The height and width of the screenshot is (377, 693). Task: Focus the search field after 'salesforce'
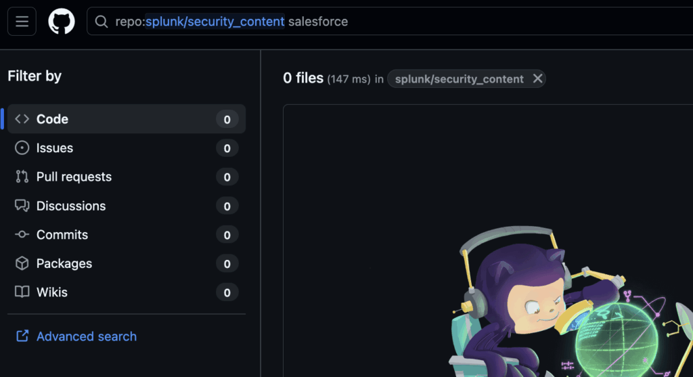click(x=474, y=22)
